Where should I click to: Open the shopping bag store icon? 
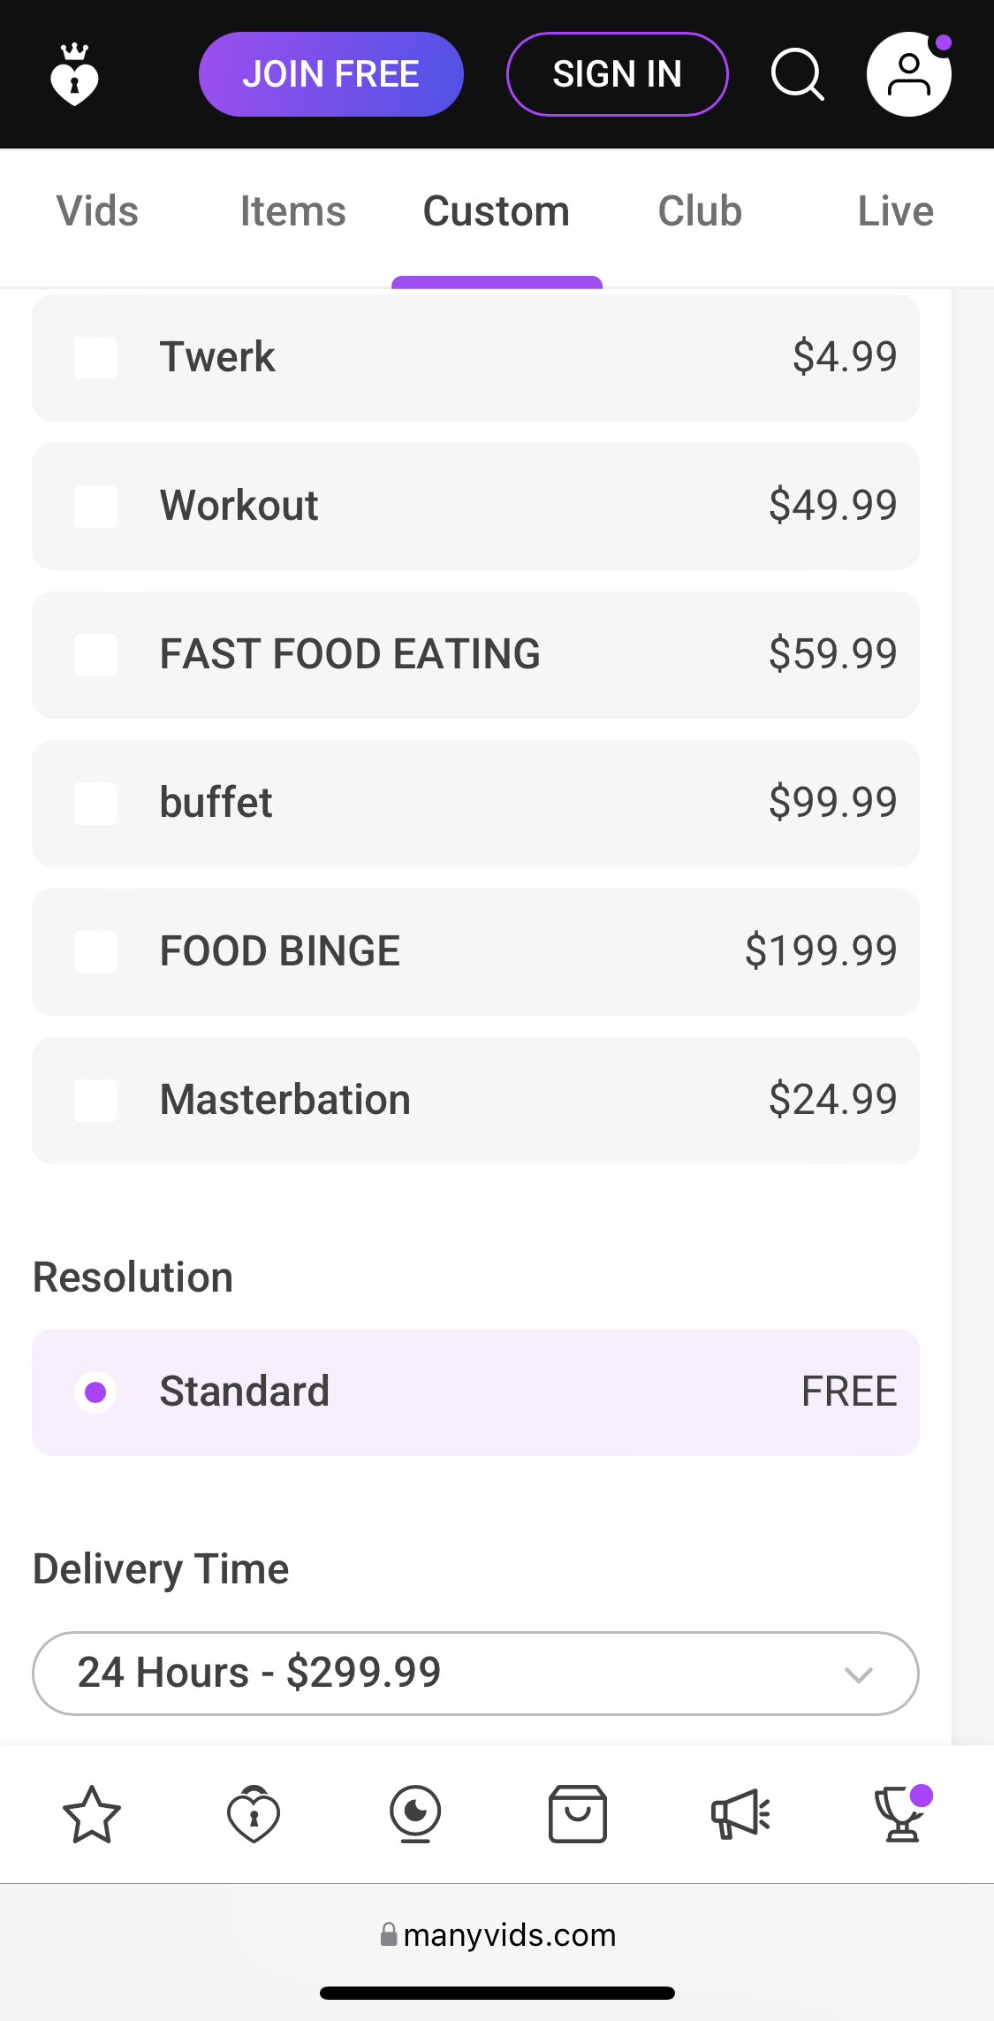point(577,1814)
